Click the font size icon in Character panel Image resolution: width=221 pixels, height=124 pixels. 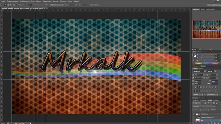[193, 75]
